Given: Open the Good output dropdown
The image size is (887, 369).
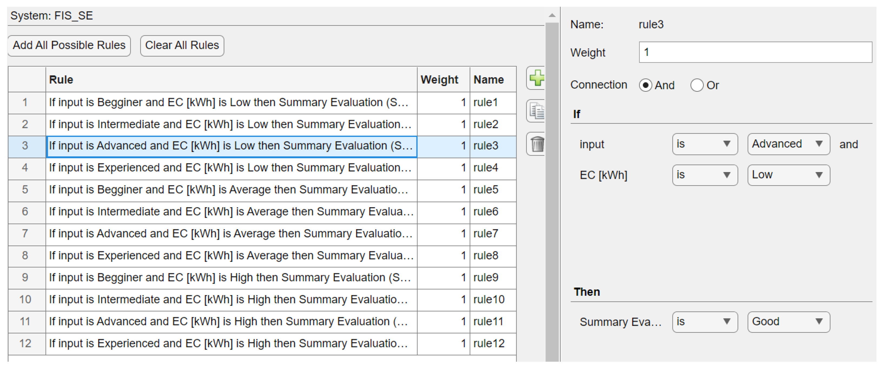Looking at the screenshot, I should [788, 322].
